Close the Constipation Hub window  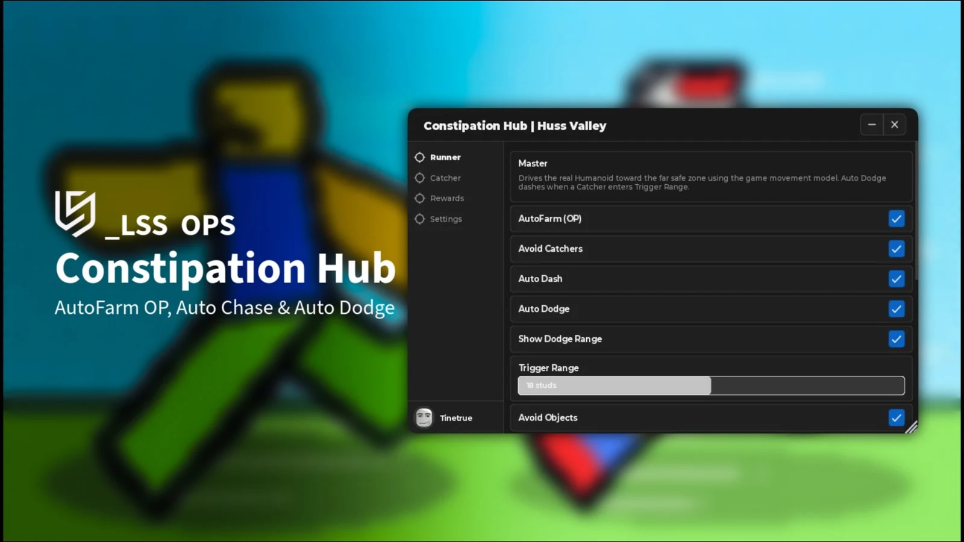(895, 125)
